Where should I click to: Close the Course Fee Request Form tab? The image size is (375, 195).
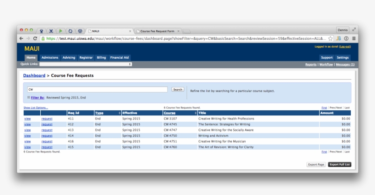pyautogui.click(x=178, y=31)
